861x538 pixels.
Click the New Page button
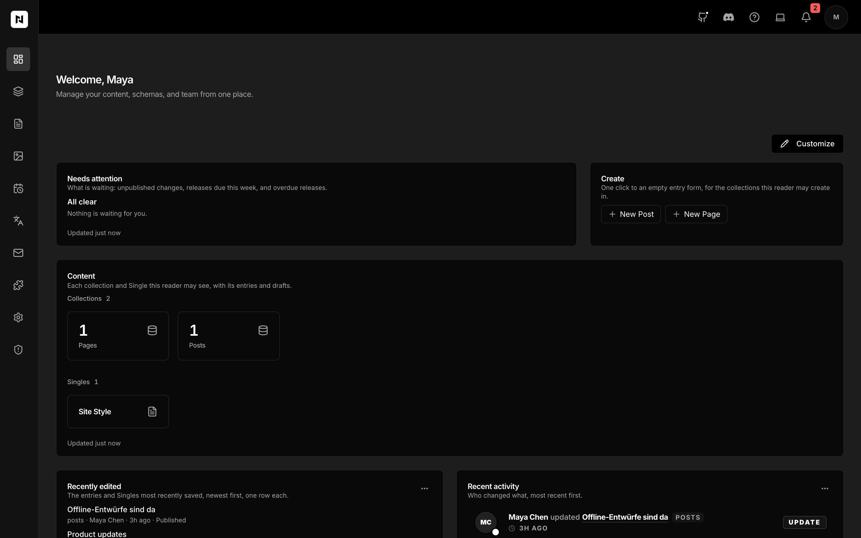[x=696, y=214]
